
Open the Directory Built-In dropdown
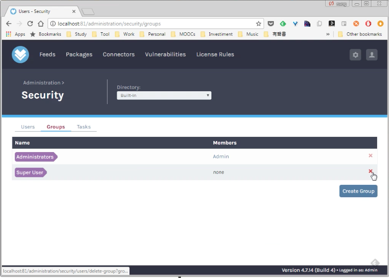[x=164, y=96]
